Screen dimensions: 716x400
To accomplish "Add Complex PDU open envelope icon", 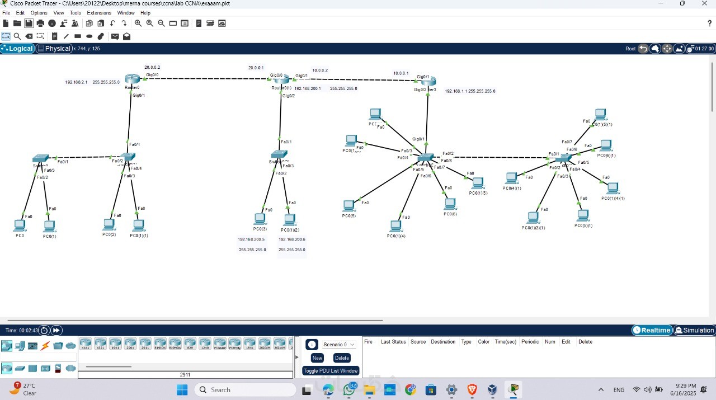I will [x=126, y=36].
